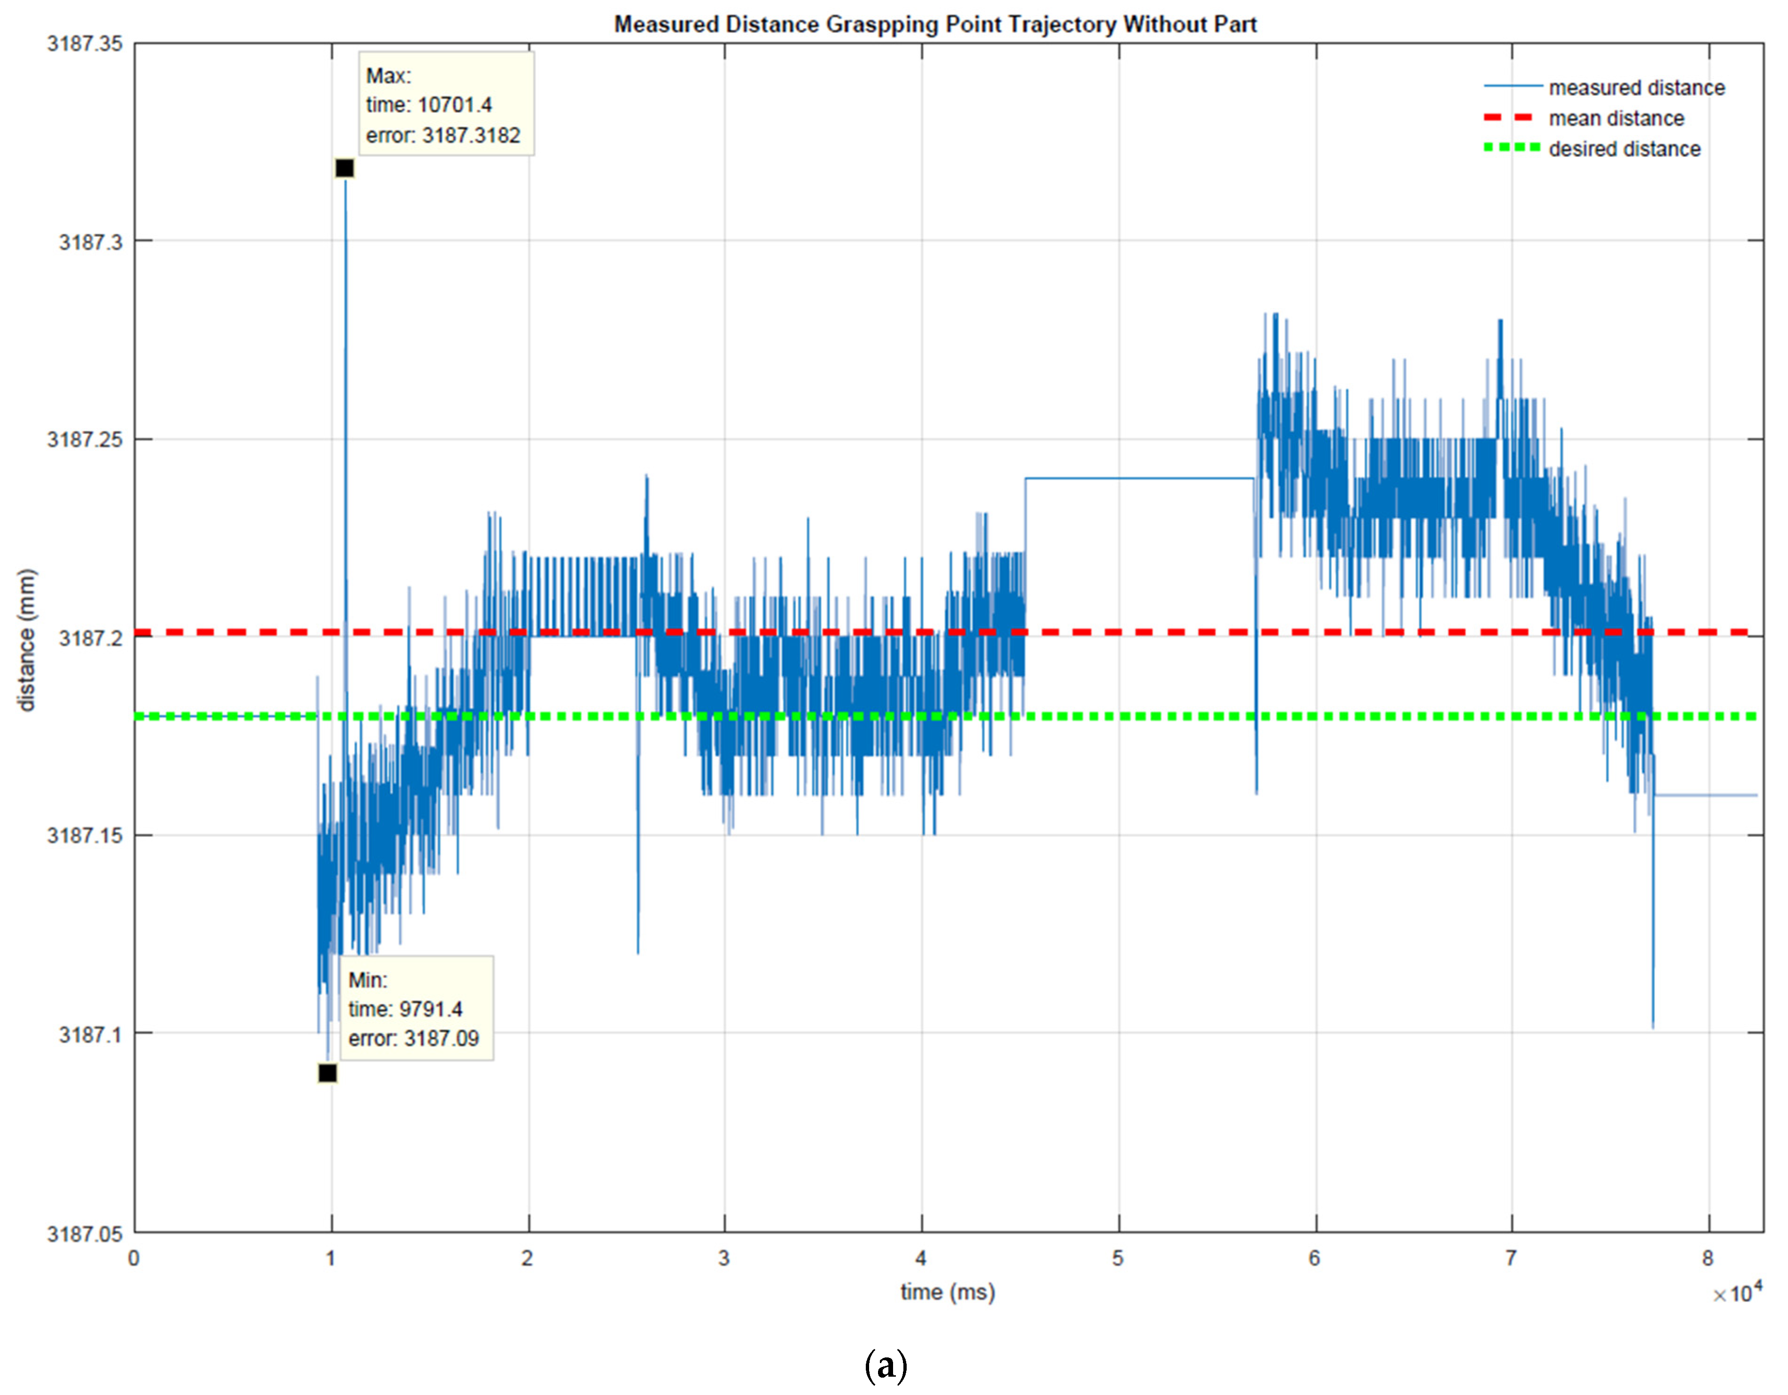
Task: Click the ×10^4 axis exponent label
Action: click(1736, 1294)
